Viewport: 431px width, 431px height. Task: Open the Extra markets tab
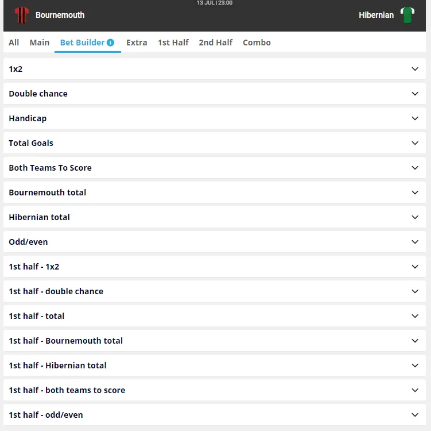pos(137,43)
